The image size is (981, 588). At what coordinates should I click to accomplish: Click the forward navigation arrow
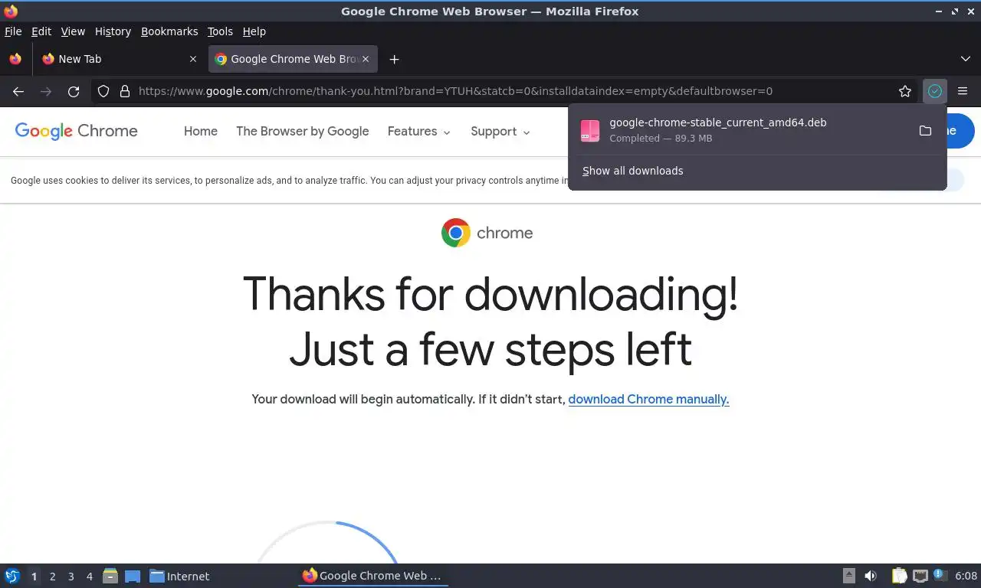[x=46, y=91]
